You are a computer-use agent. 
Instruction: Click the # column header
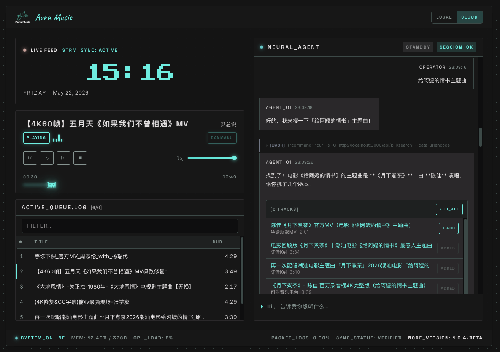tap(21, 242)
